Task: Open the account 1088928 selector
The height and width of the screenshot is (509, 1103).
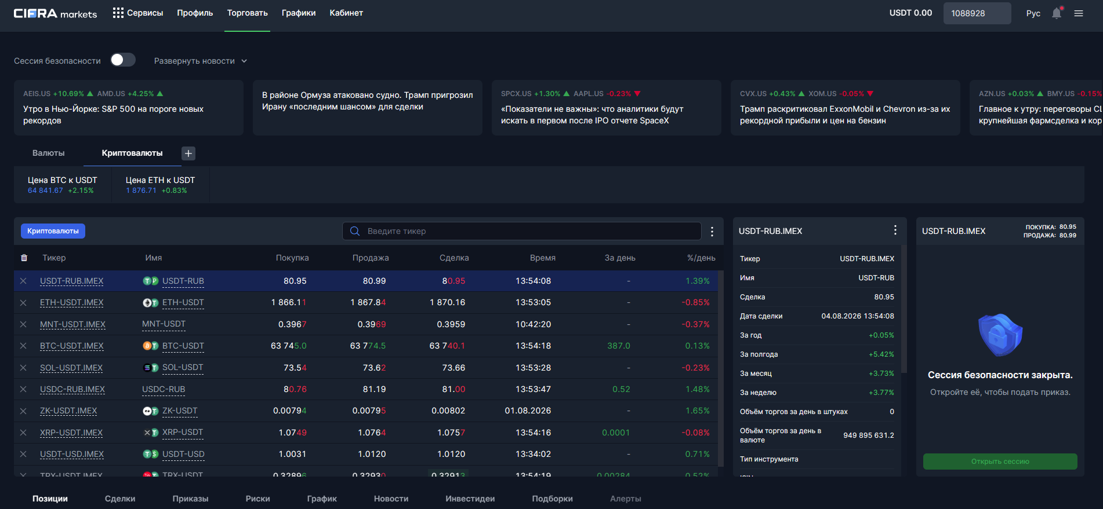Action: coord(977,13)
